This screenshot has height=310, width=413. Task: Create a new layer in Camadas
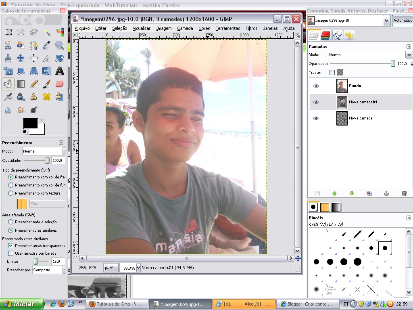tap(317, 193)
